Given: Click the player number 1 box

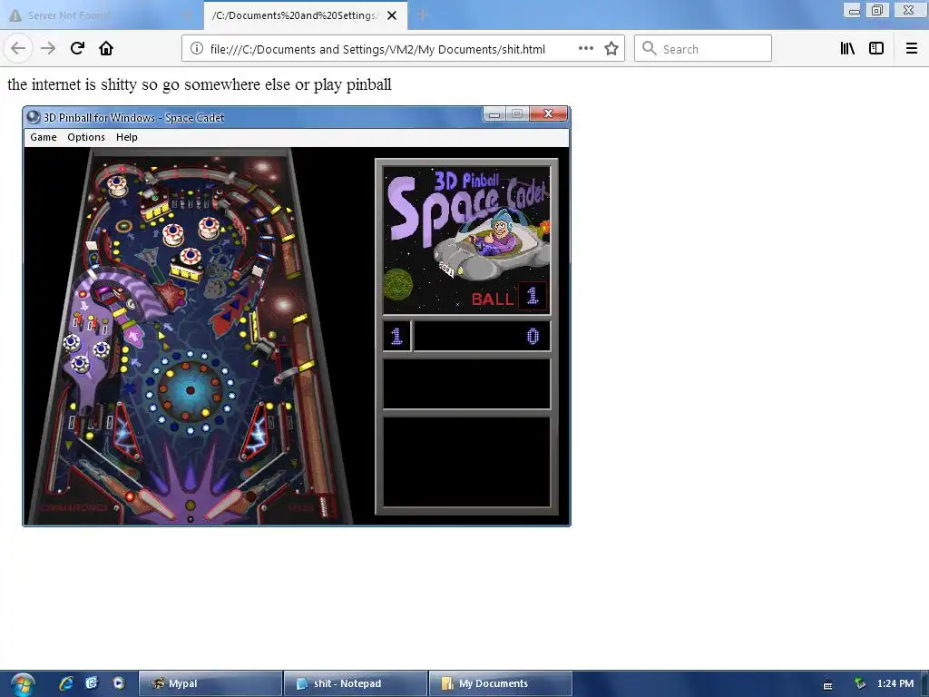Looking at the screenshot, I should click(396, 337).
